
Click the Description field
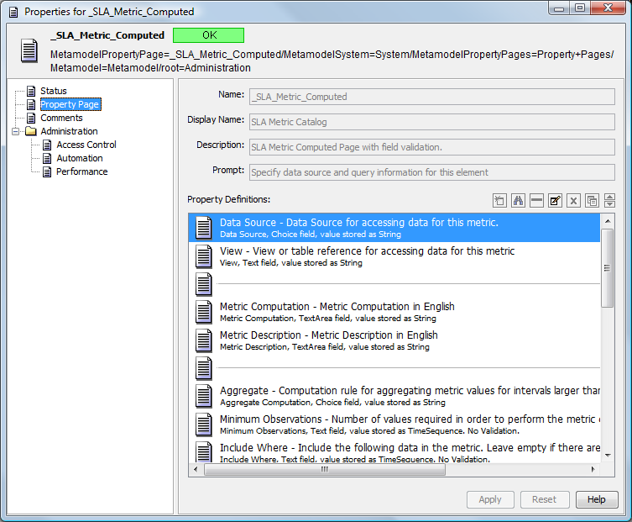[x=432, y=147]
